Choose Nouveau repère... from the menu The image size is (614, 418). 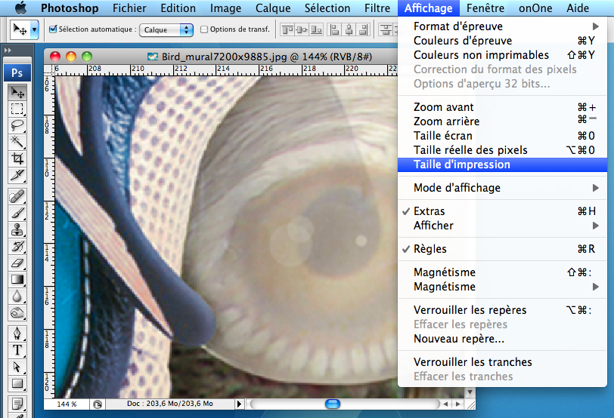point(459,339)
